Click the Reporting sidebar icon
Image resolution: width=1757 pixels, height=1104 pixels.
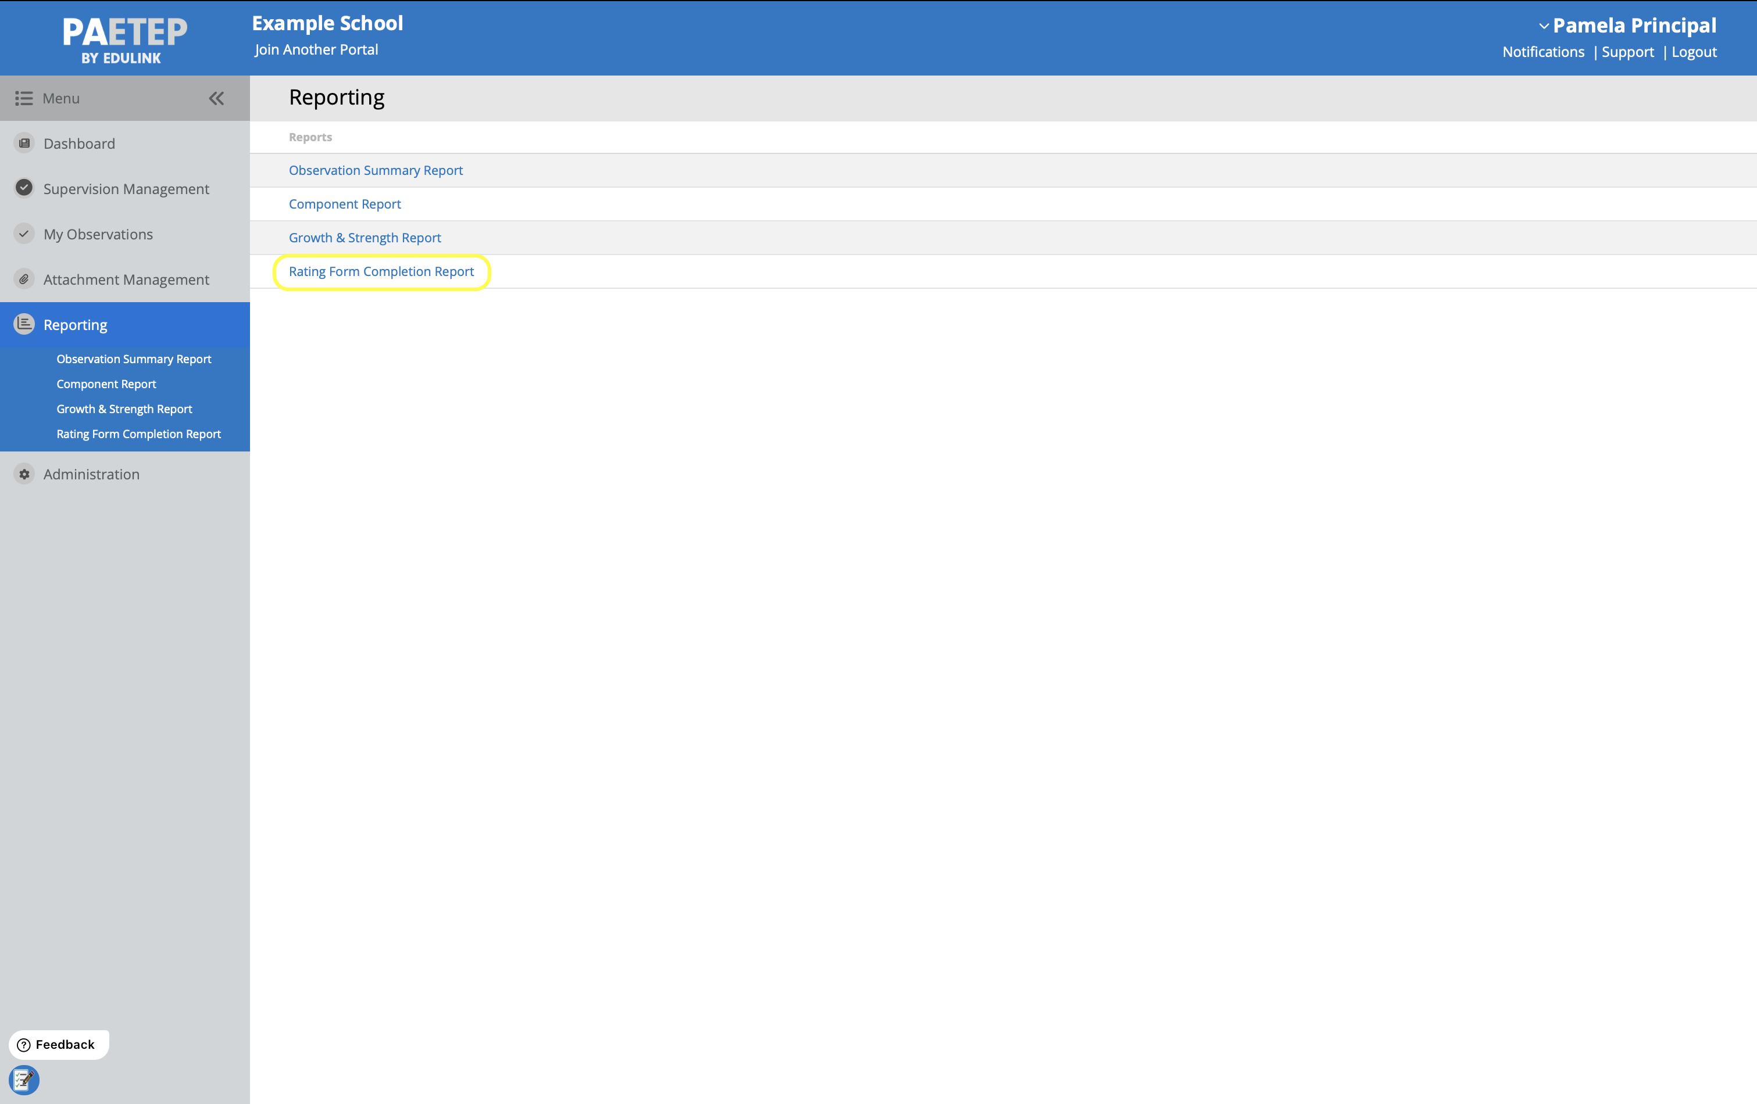(x=24, y=324)
